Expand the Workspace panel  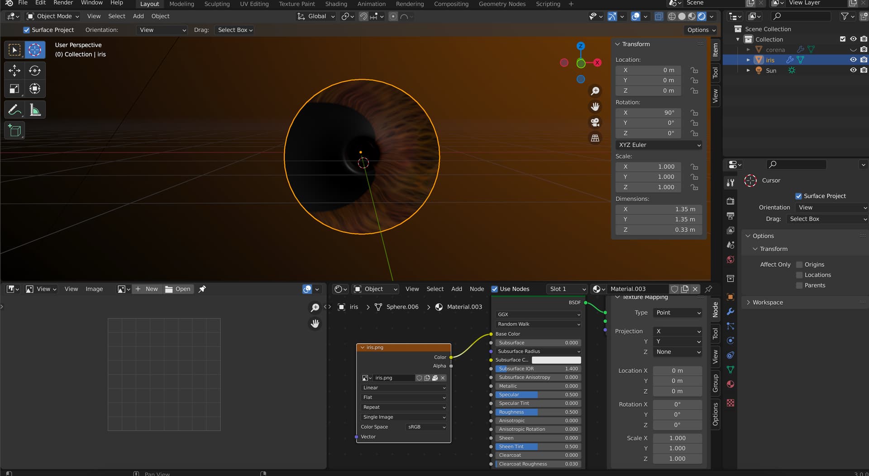coord(767,302)
